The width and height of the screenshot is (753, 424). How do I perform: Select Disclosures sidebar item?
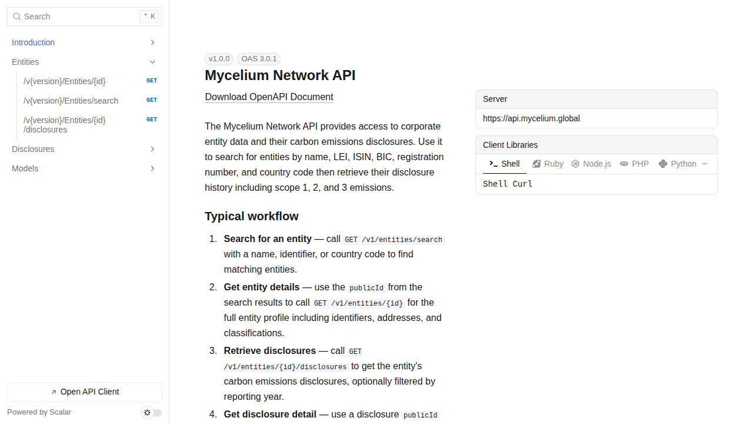(x=84, y=149)
